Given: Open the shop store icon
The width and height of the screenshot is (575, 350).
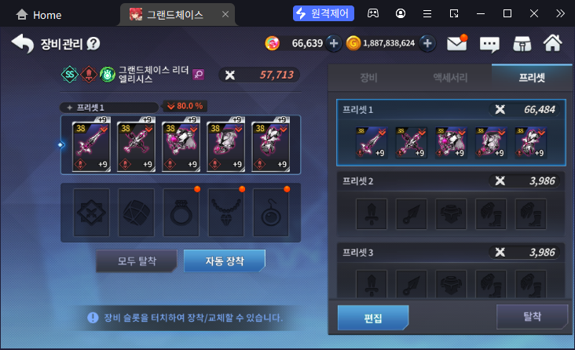Looking at the screenshot, I should [522, 44].
